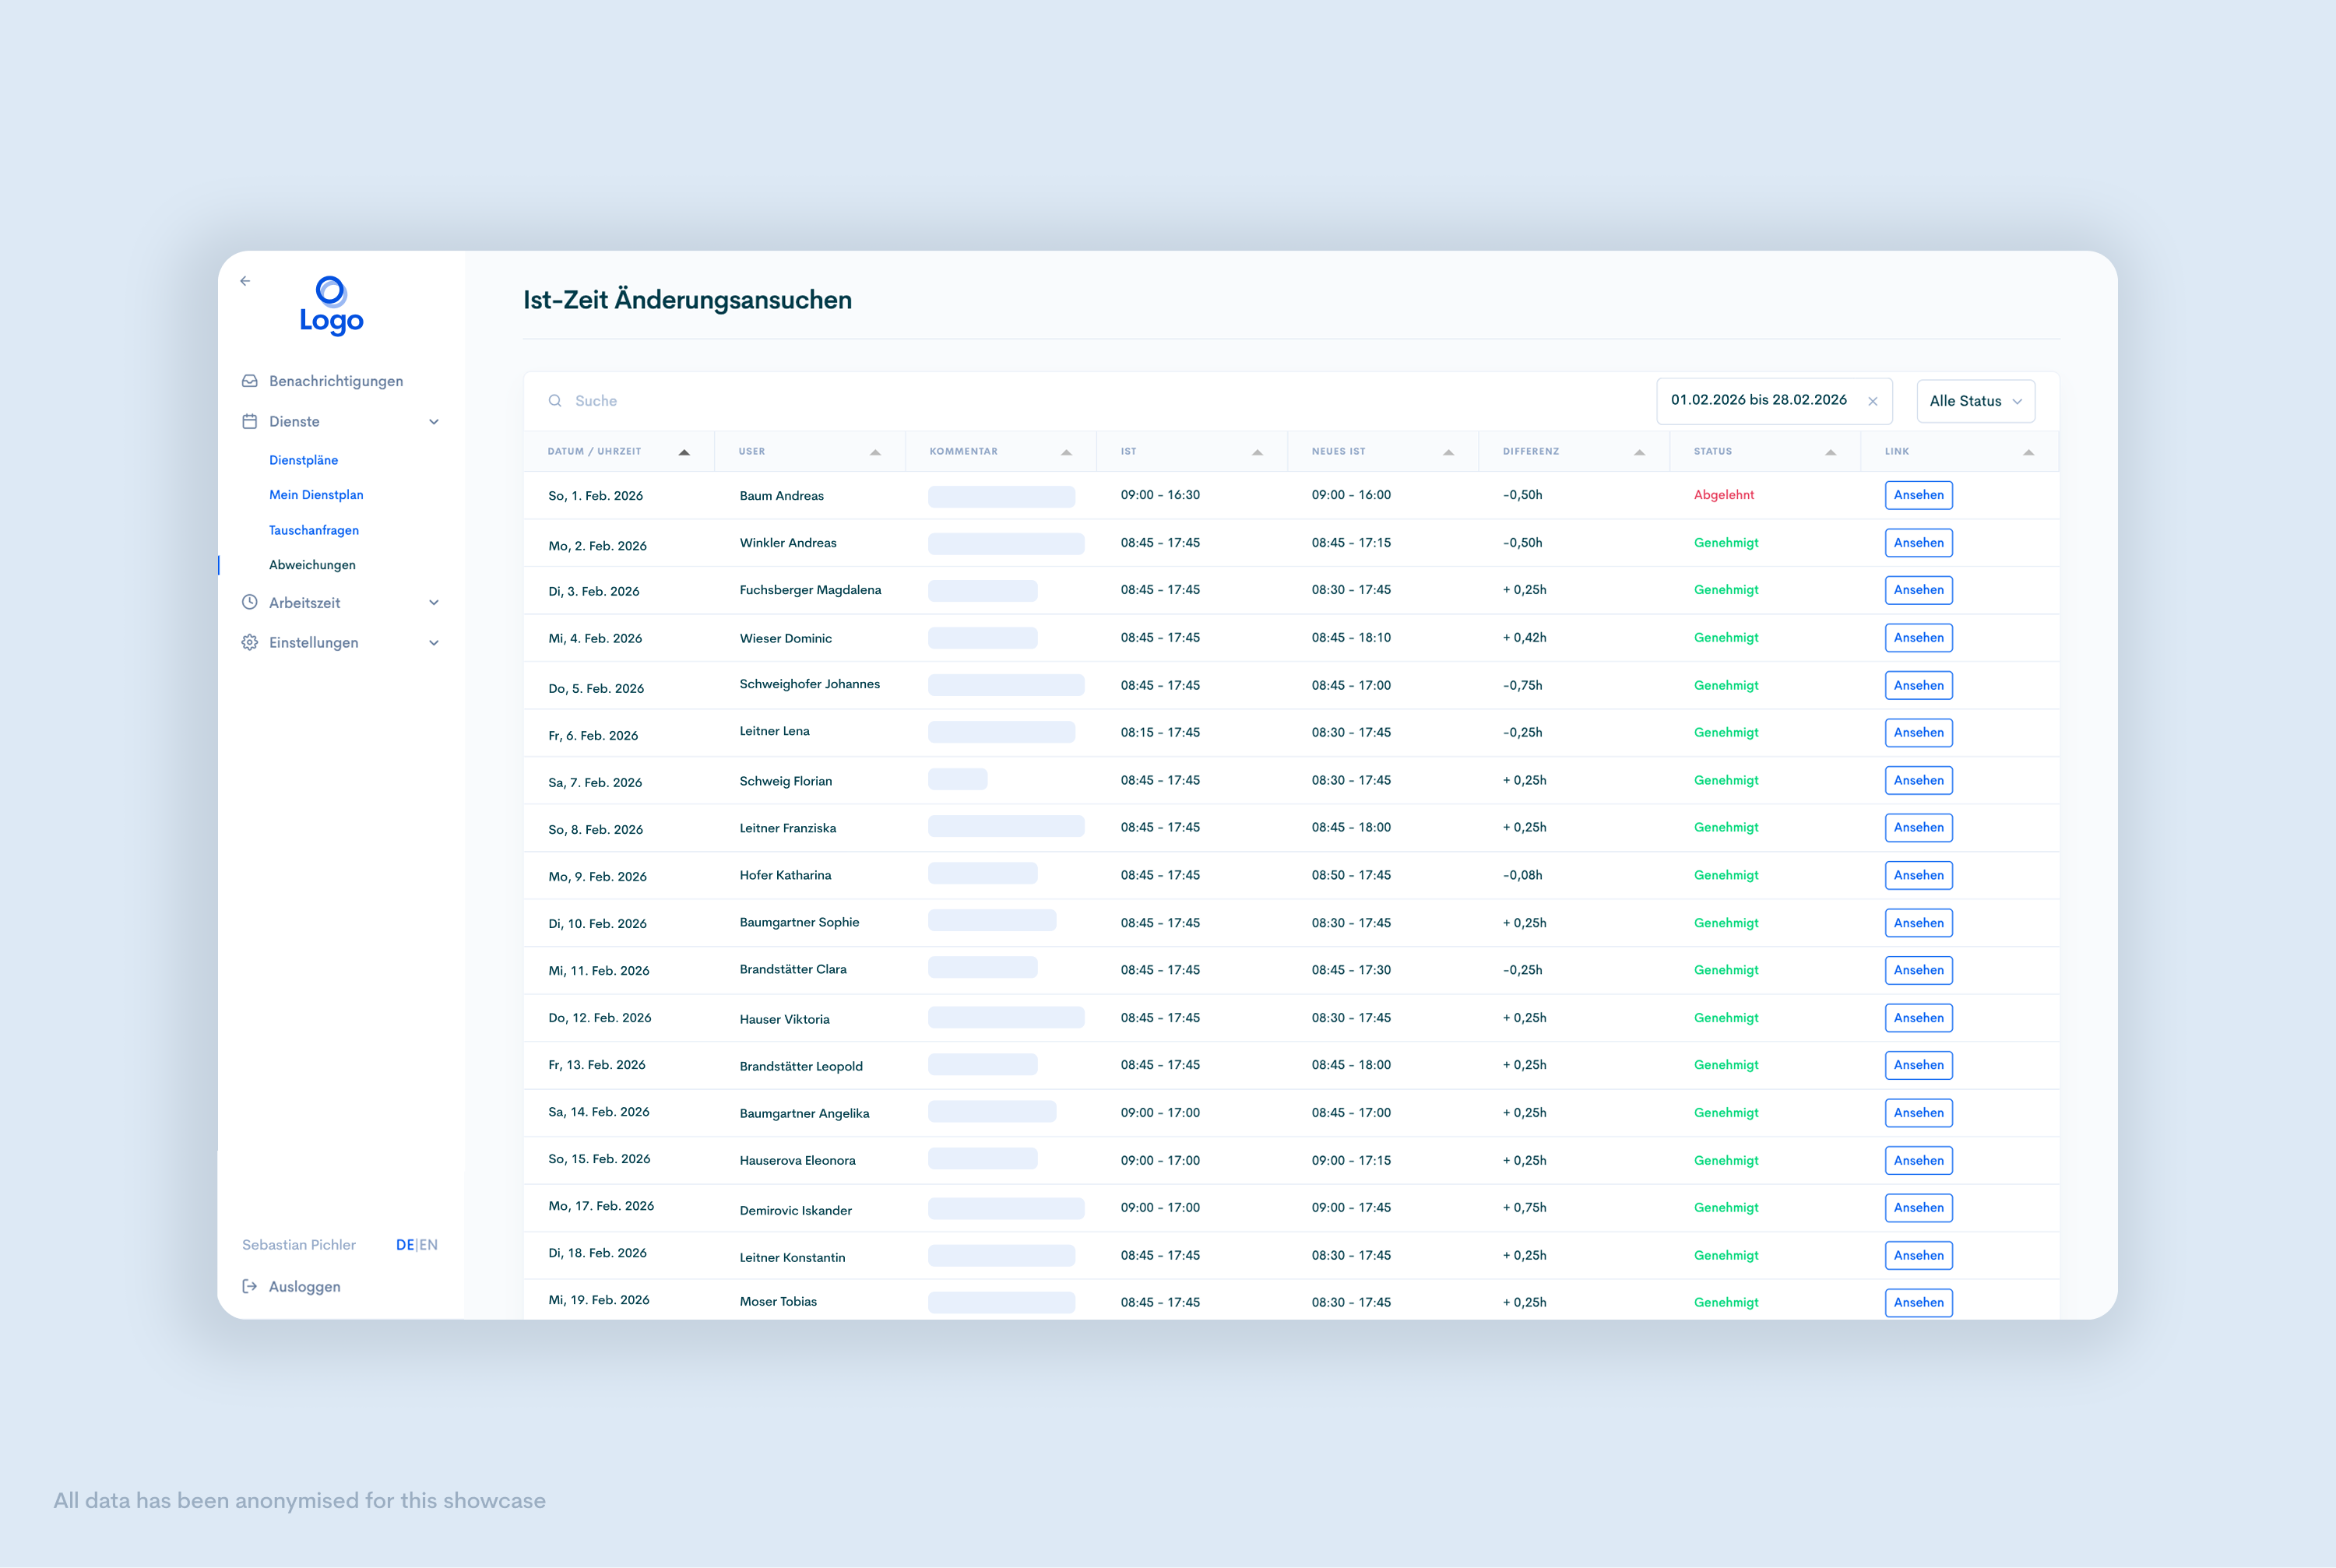Click the Ausloggen logout icon
2336x1568 pixels.
(250, 1286)
